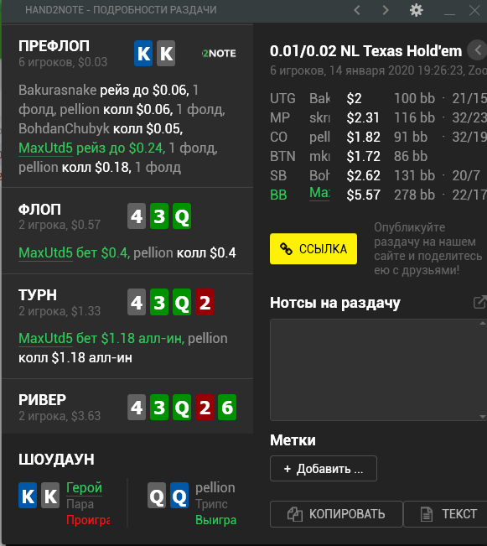Viewport: 487px width, 546px height.
Task: Click UTG row stack value $2
Action: click(x=355, y=98)
